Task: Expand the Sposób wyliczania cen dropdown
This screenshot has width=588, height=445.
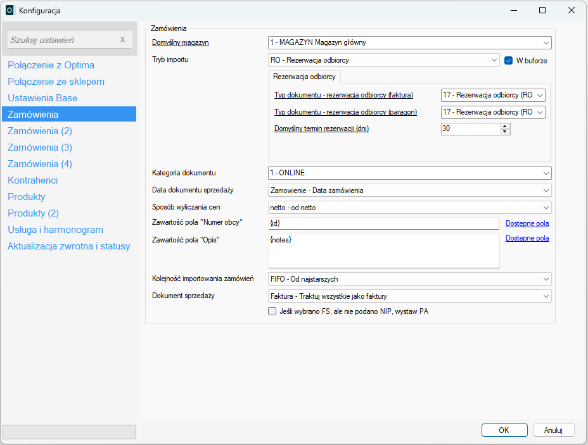Action: coord(410,208)
